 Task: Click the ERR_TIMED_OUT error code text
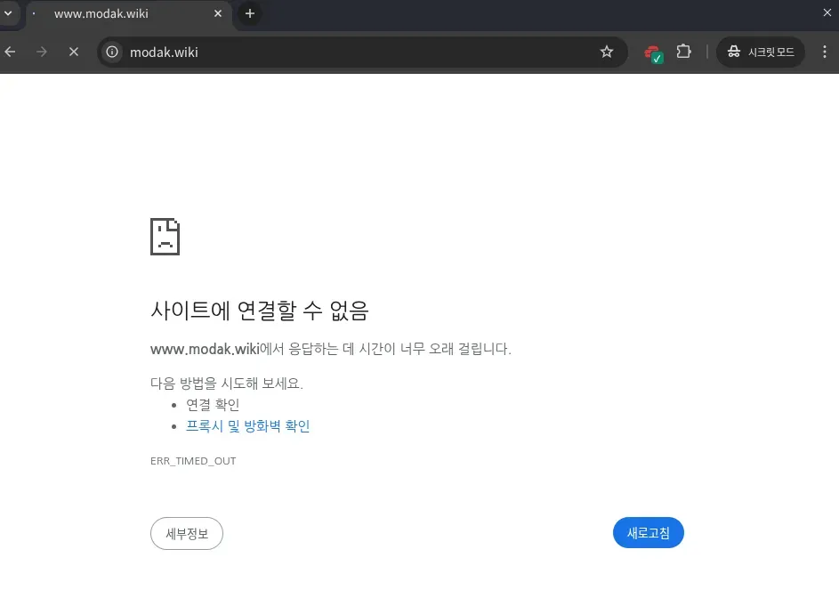[x=193, y=461]
